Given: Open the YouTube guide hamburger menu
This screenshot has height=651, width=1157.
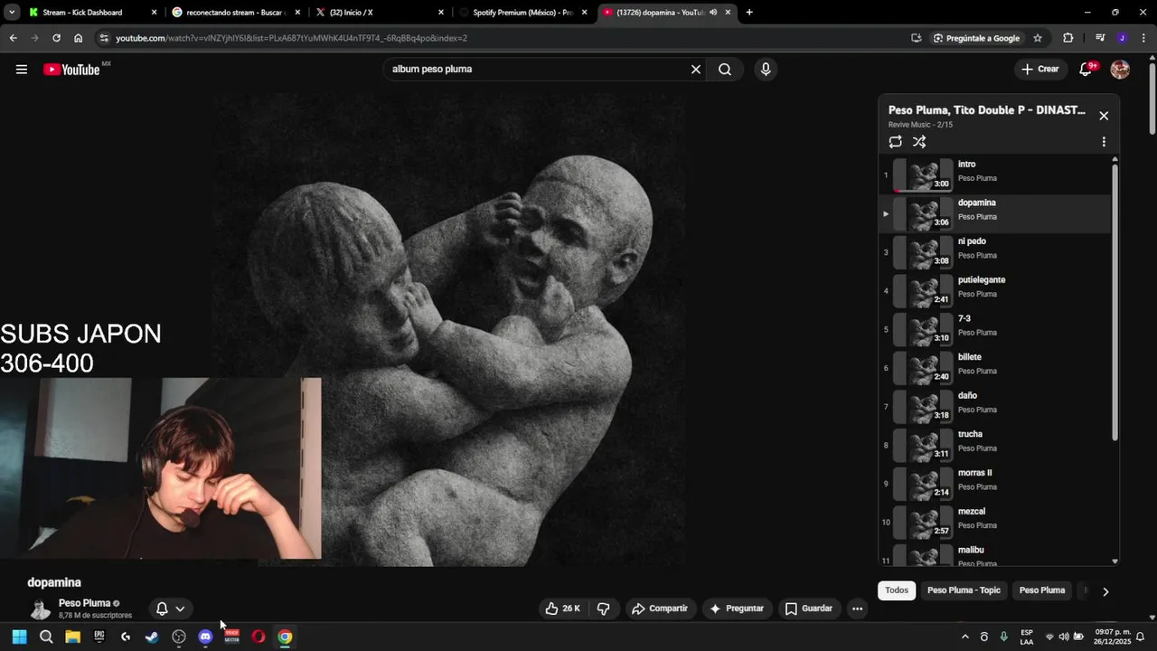Looking at the screenshot, I should [x=22, y=69].
